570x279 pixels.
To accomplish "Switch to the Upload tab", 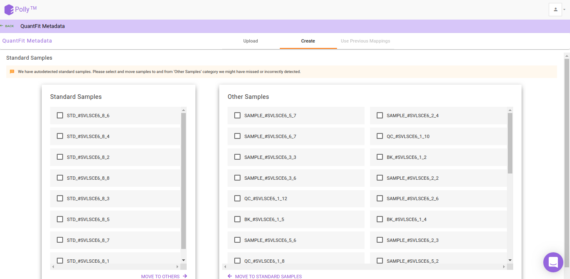I will coord(251,41).
